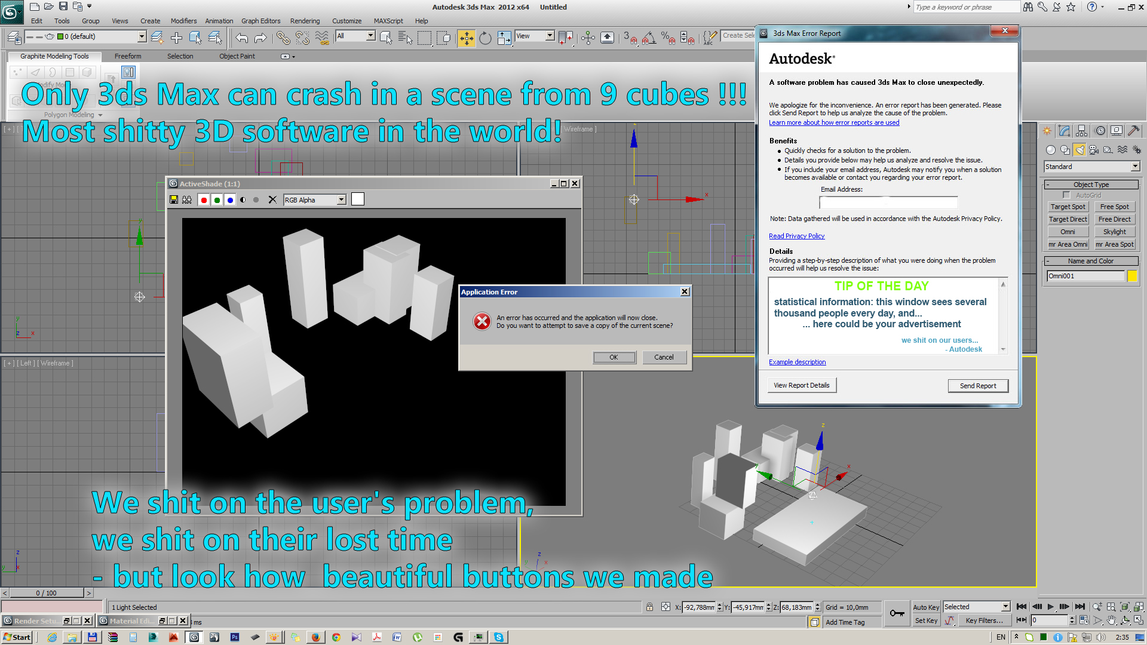Toggle blue channel in ActiveShade window
1147x645 pixels.
pyautogui.click(x=230, y=200)
